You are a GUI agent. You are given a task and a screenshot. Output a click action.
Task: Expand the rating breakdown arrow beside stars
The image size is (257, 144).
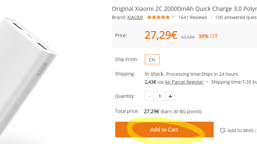(173, 18)
